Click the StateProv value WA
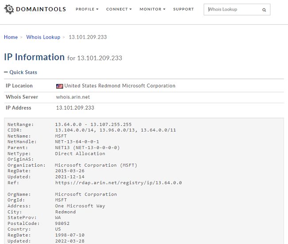 point(58,217)
